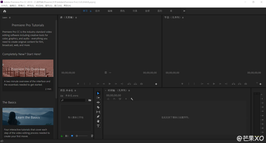This screenshot has width=266, height=143.
Task: Select the Track Select Forward tool
Action: (x=98, y=98)
